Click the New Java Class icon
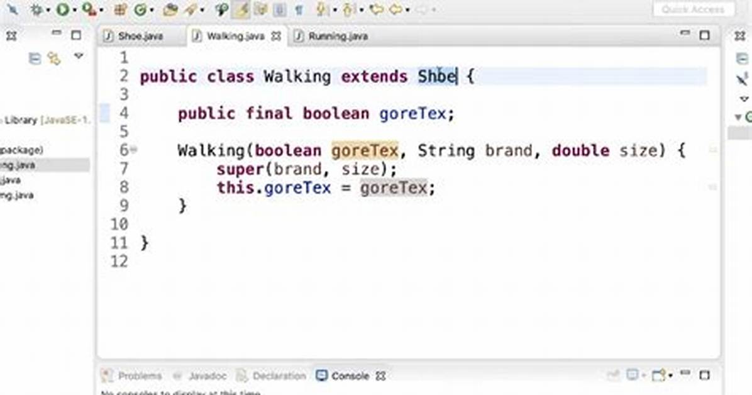The height and width of the screenshot is (395, 752). (x=140, y=9)
